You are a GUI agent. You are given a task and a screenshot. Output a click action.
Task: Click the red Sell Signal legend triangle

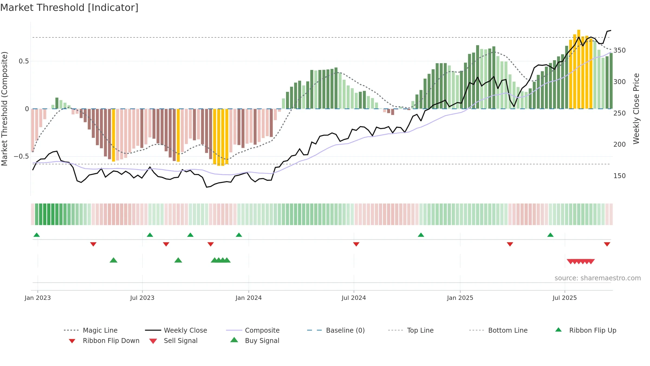pyautogui.click(x=153, y=341)
